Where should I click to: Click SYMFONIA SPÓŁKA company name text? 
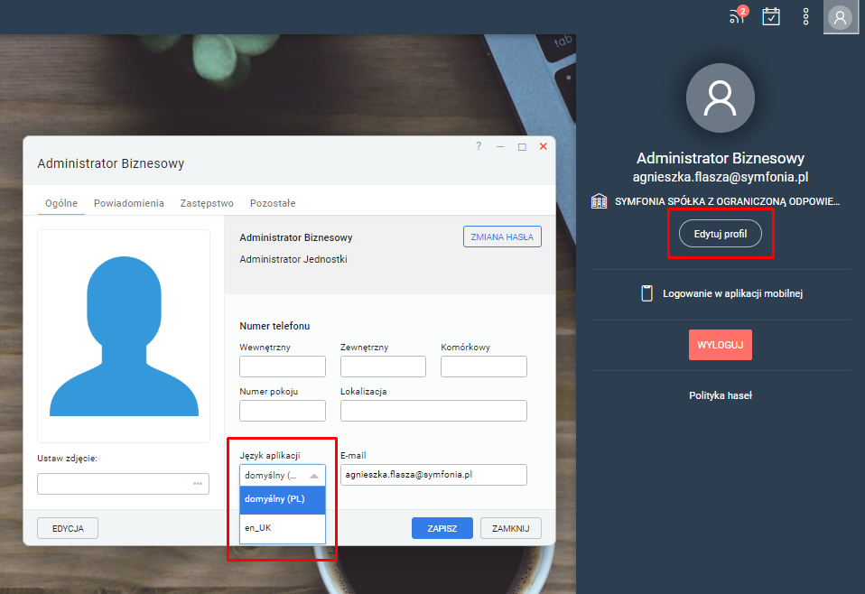pyautogui.click(x=727, y=201)
